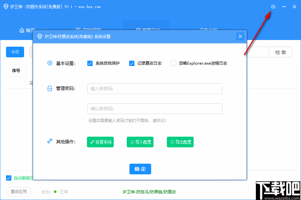Uncheck 自动刷新日志 at bottom left
Image resolution: width=301 pixels, height=200 pixels.
pos(8,178)
